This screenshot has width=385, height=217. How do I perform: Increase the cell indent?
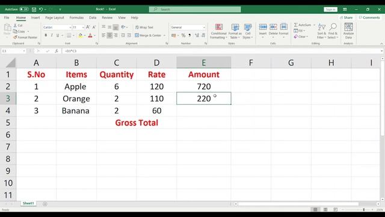pyautogui.click(x=129, y=36)
